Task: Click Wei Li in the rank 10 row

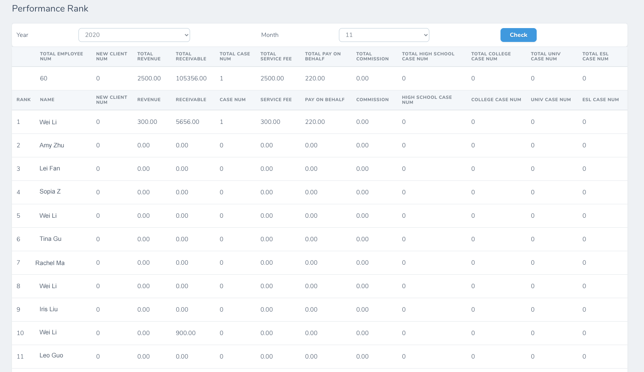Action: [48, 332]
